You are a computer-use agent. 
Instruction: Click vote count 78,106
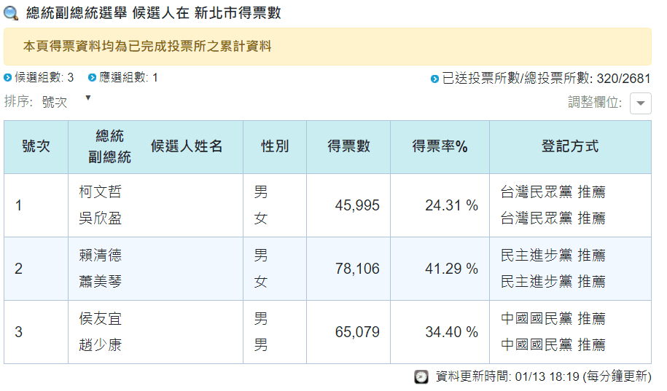click(357, 269)
